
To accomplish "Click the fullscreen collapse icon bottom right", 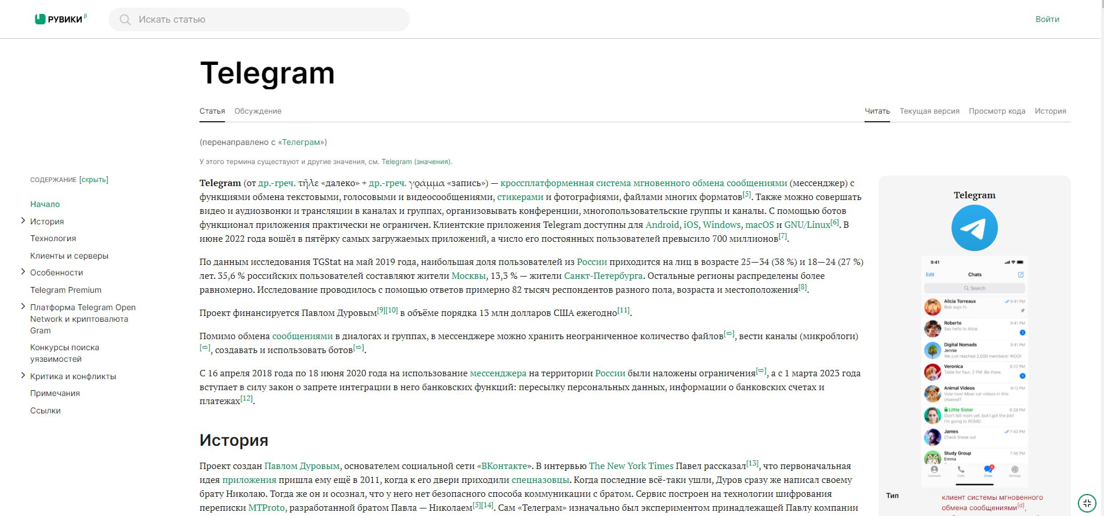I will pyautogui.click(x=1087, y=503).
